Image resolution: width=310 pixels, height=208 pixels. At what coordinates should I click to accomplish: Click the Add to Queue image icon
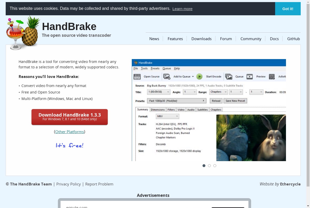[x=167, y=77]
